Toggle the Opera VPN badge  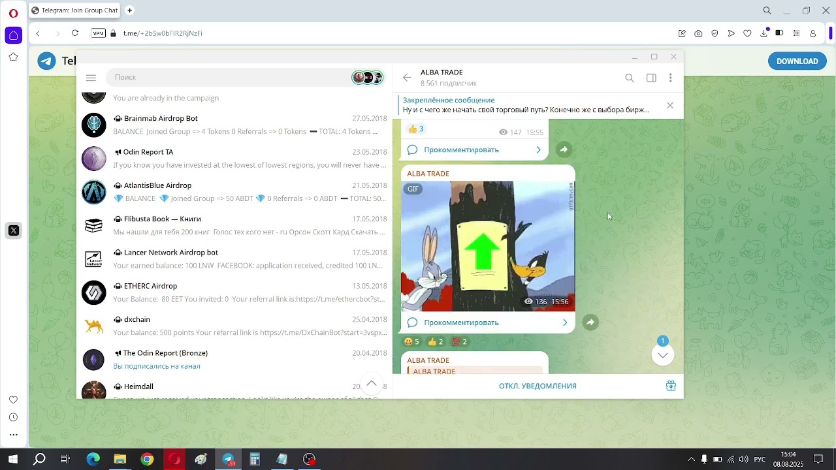98,33
